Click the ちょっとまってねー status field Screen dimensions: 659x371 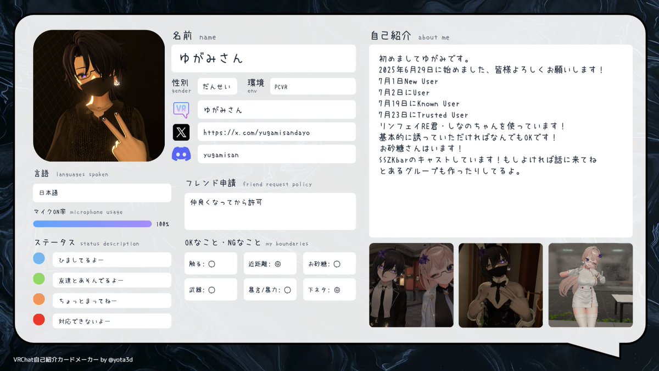coord(112,300)
